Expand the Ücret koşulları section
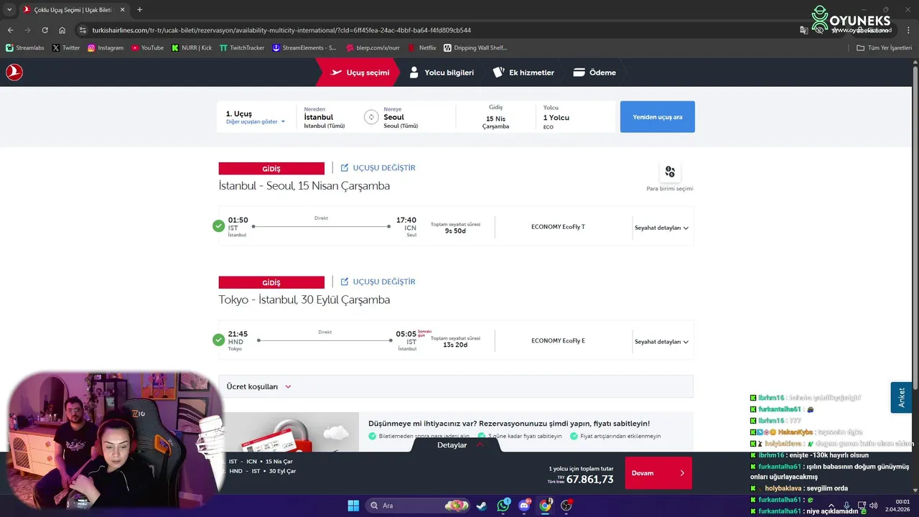 [x=456, y=386]
